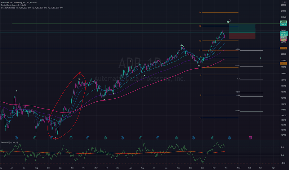Click the R4 pivot label

(x=200, y=12)
